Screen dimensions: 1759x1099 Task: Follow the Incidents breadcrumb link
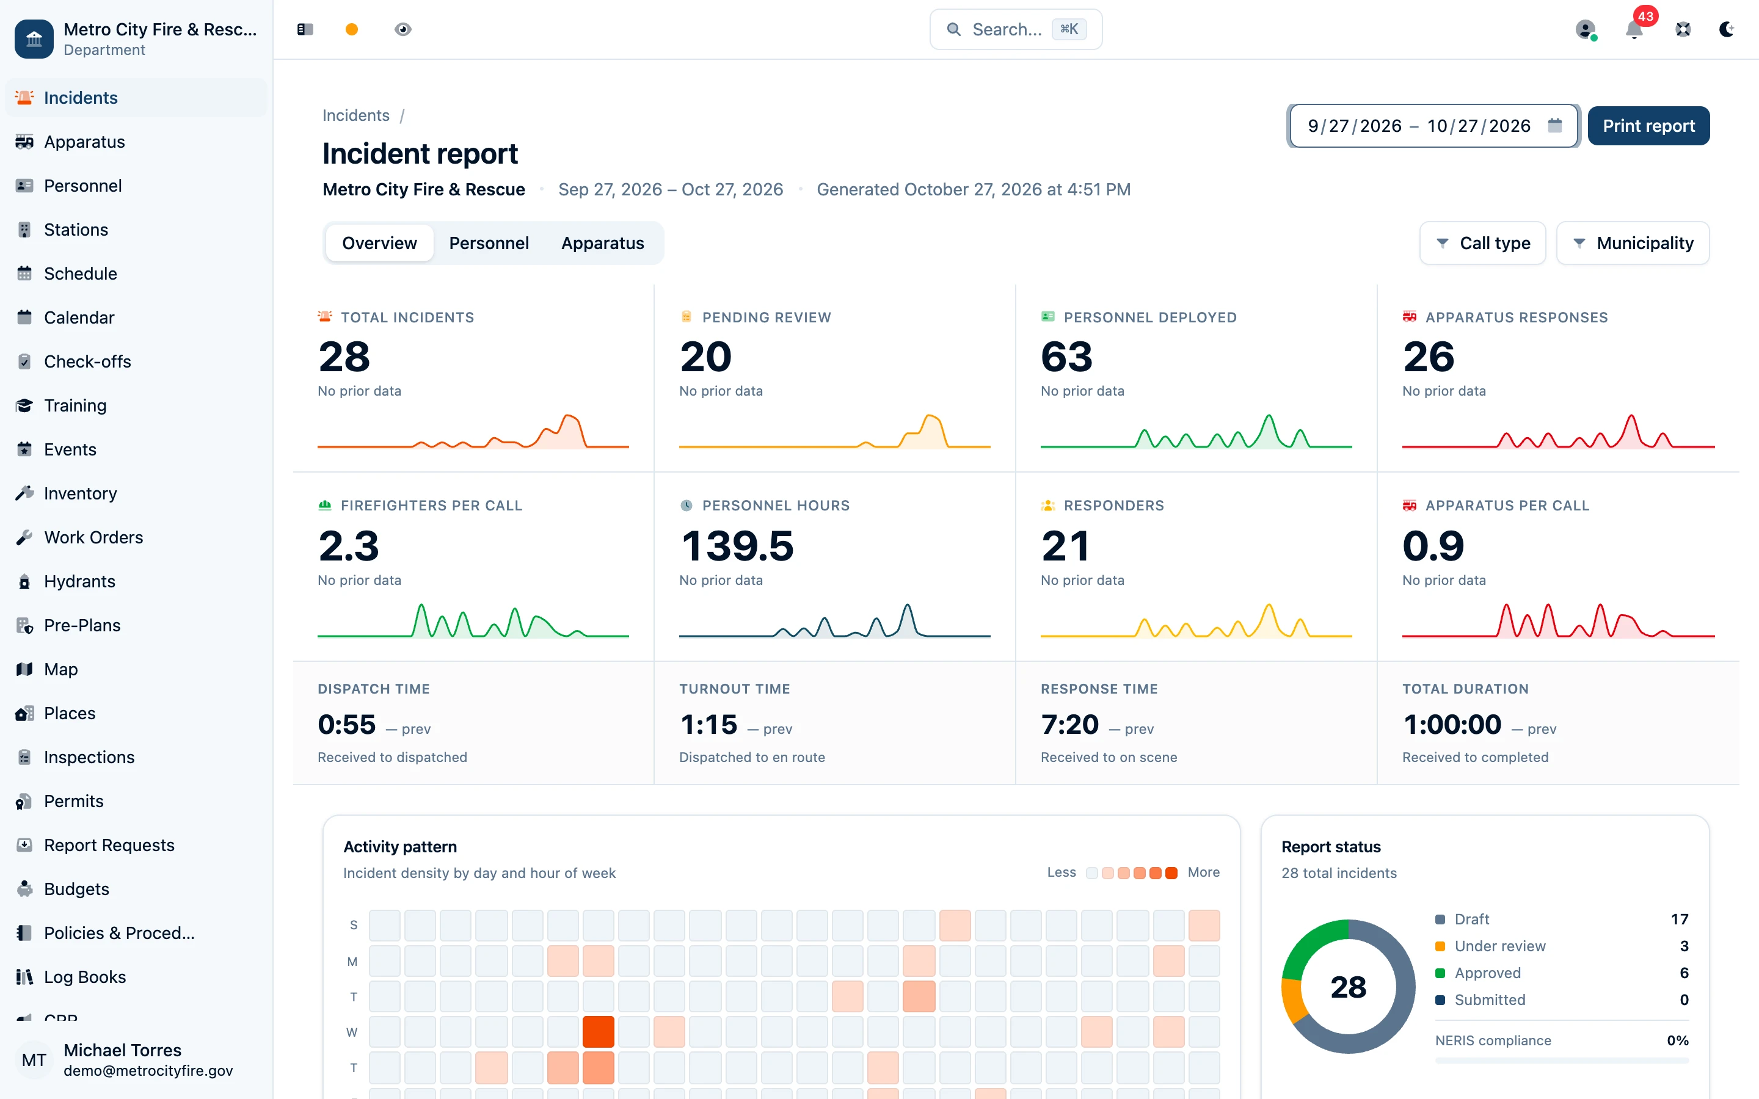pos(355,115)
